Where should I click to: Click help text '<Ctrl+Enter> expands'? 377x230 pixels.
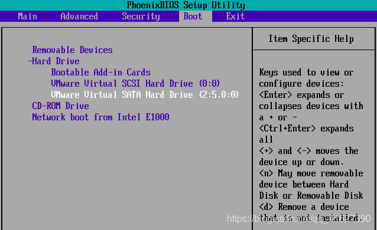(x=306, y=129)
